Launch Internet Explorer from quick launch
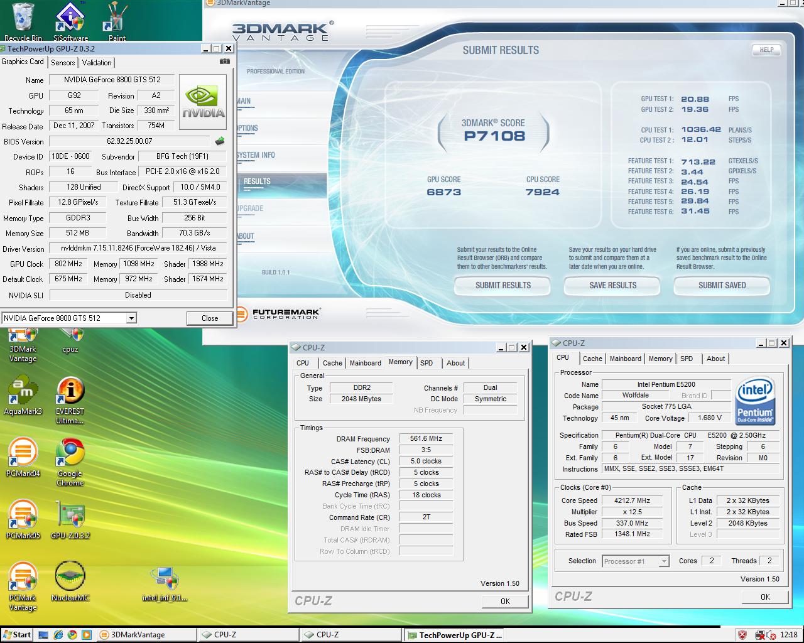The width and height of the screenshot is (804, 643). click(x=58, y=635)
